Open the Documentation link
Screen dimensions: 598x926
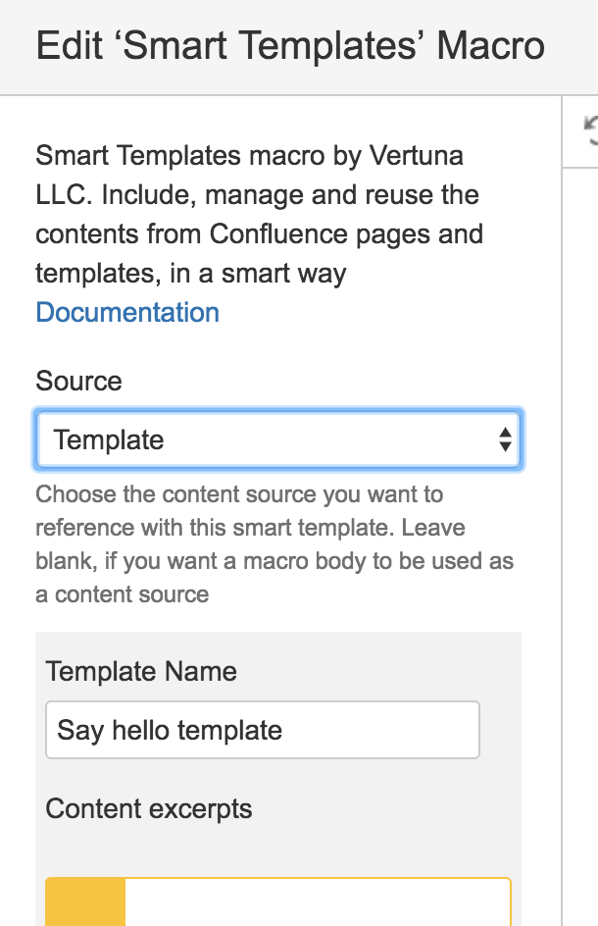pos(127,312)
